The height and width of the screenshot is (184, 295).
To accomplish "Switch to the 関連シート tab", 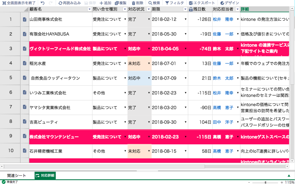I will 16,175.
